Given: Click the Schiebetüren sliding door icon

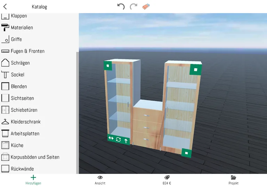Looking at the screenshot, I should (5, 110).
